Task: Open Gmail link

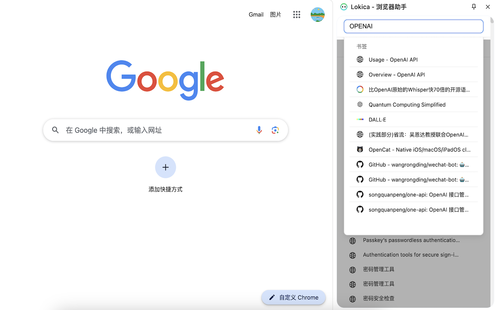Action: pos(256,14)
